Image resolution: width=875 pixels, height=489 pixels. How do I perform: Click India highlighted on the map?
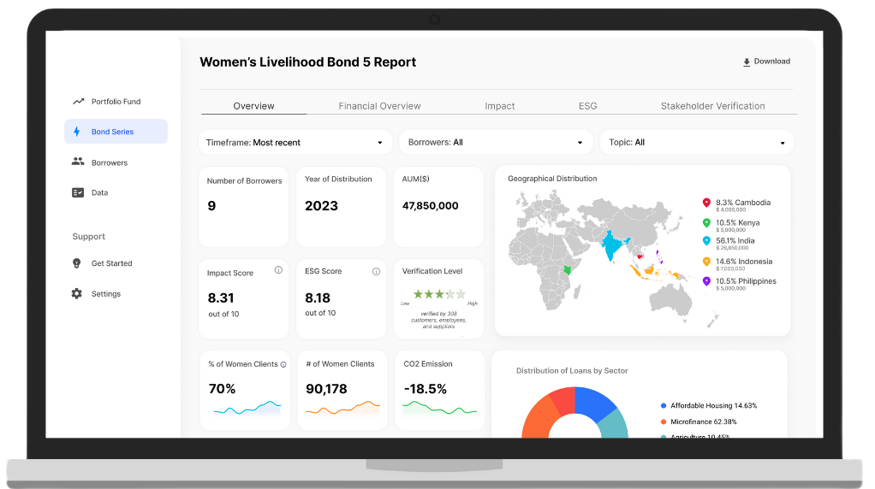click(x=611, y=245)
